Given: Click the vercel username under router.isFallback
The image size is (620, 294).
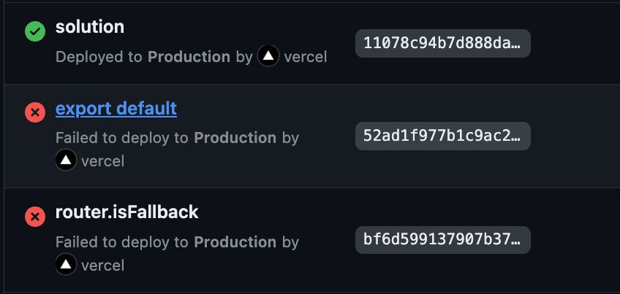Looking at the screenshot, I should pyautogui.click(x=103, y=266).
